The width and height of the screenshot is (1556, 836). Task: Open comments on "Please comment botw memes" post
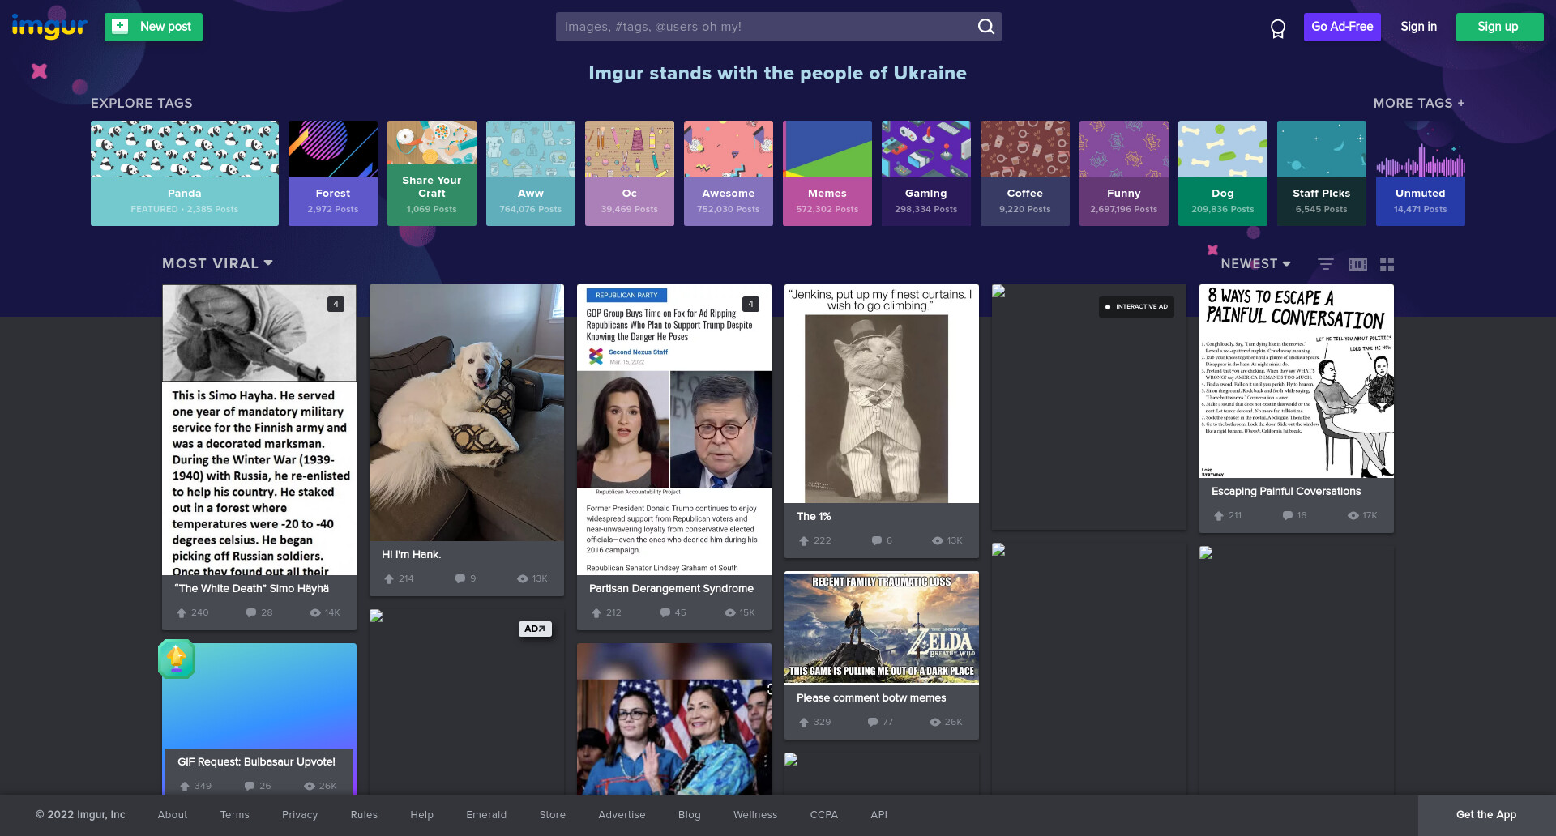[x=873, y=723]
